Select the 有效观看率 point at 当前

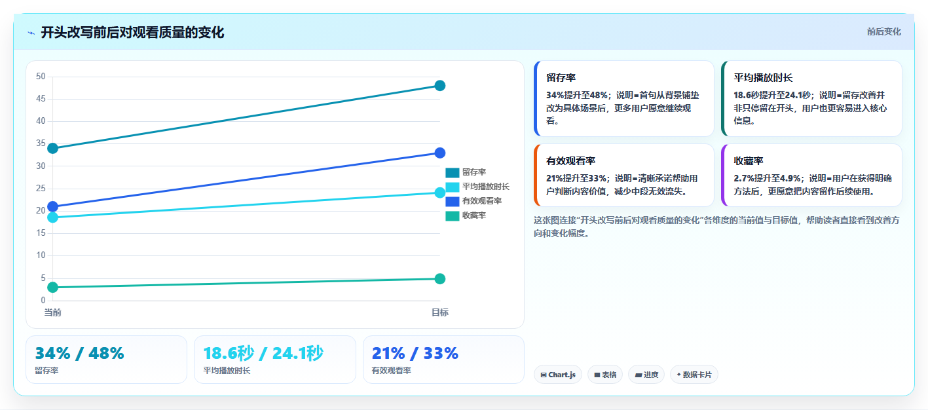pos(53,206)
